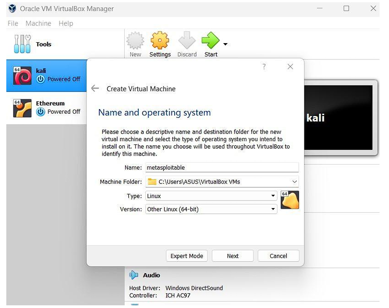Click the back arrow in wizard
Viewport: 389px width, 308px height.
[x=95, y=89]
